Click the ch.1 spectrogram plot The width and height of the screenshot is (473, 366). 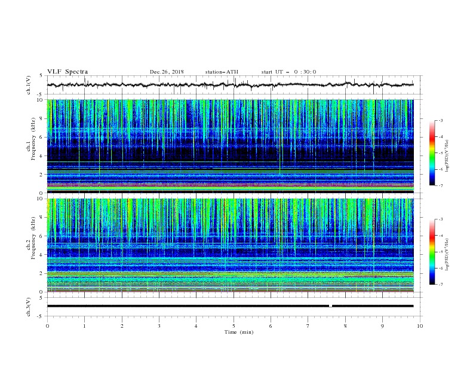(x=231, y=146)
